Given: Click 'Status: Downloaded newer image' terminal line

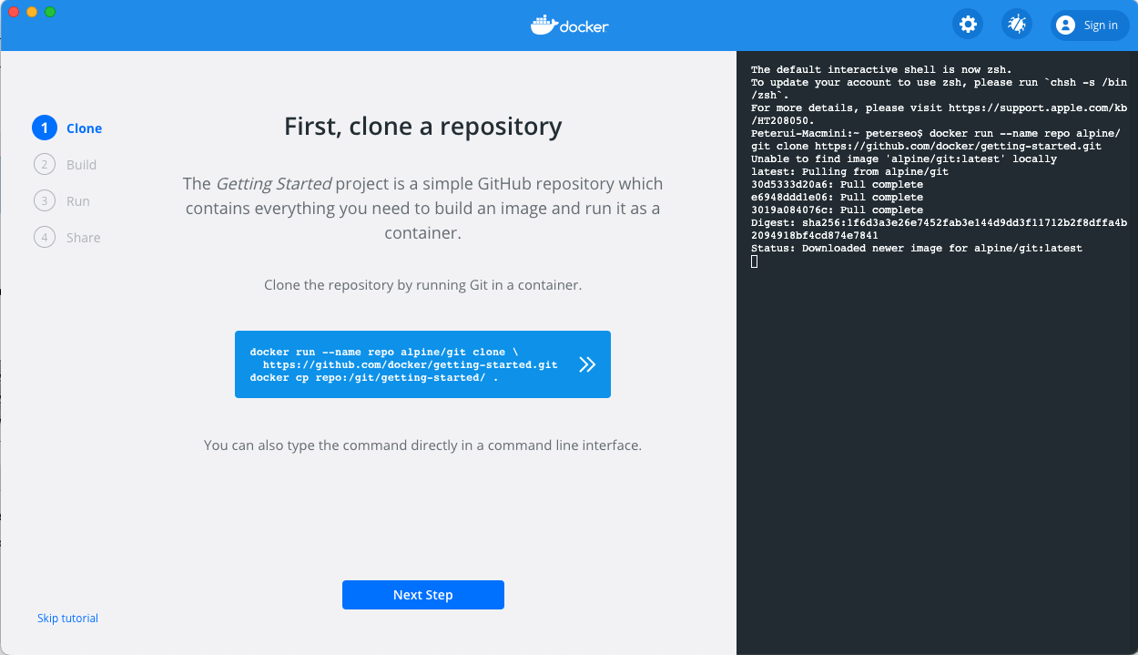Looking at the screenshot, I should (917, 249).
